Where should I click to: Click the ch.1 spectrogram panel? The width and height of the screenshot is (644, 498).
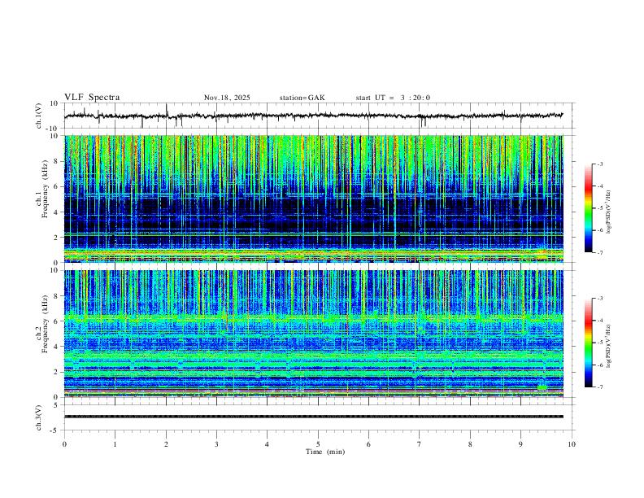click(x=314, y=199)
